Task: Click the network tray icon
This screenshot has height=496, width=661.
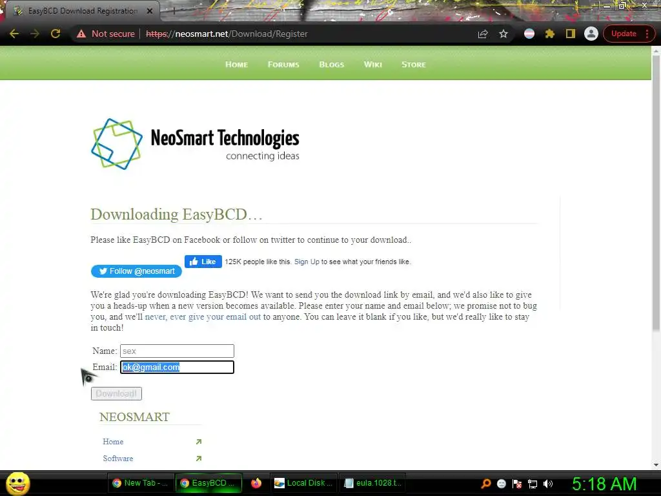Action: pyautogui.click(x=533, y=484)
